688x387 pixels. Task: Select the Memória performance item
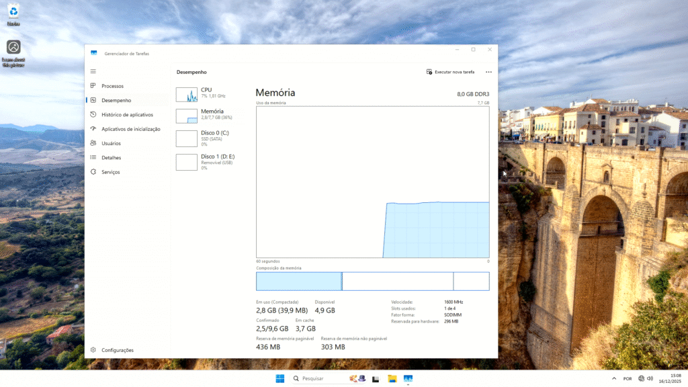coord(208,115)
